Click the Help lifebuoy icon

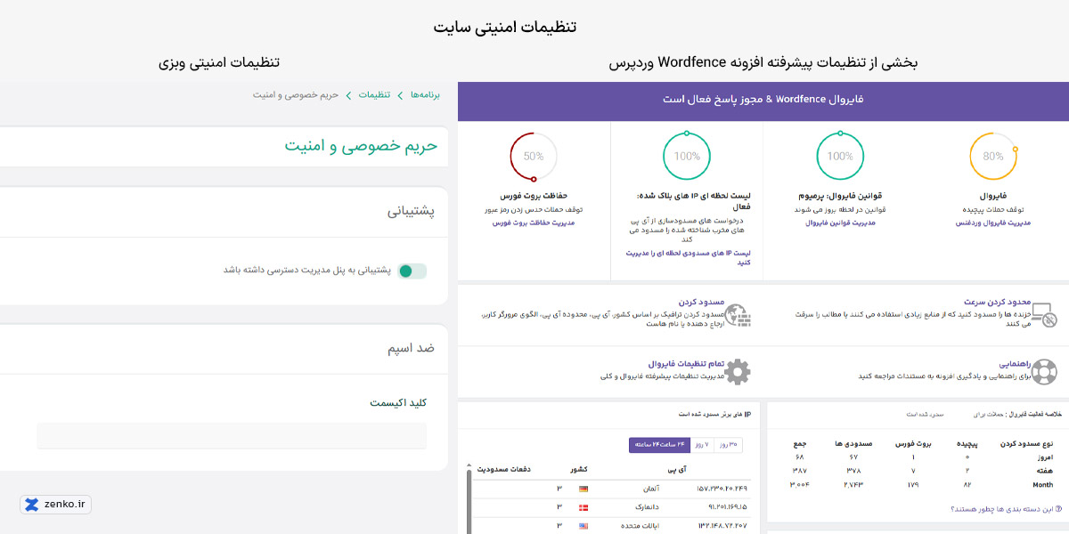1043,371
